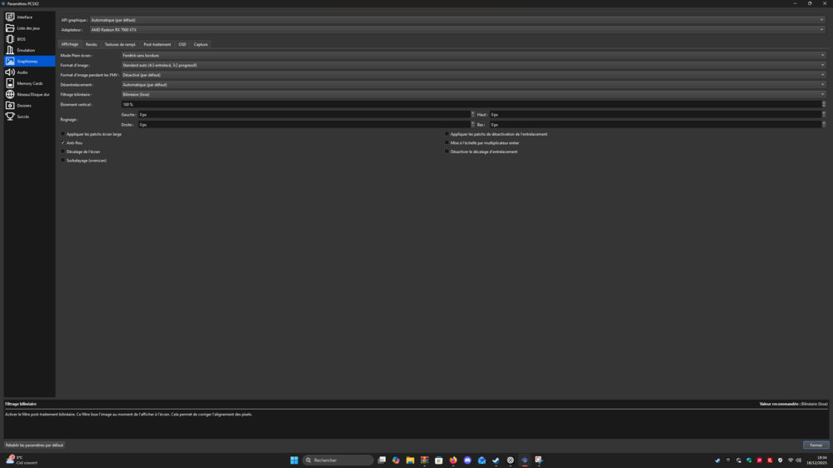The image size is (833, 468).
Task: Select the Memory Cards section
Action: 29,83
